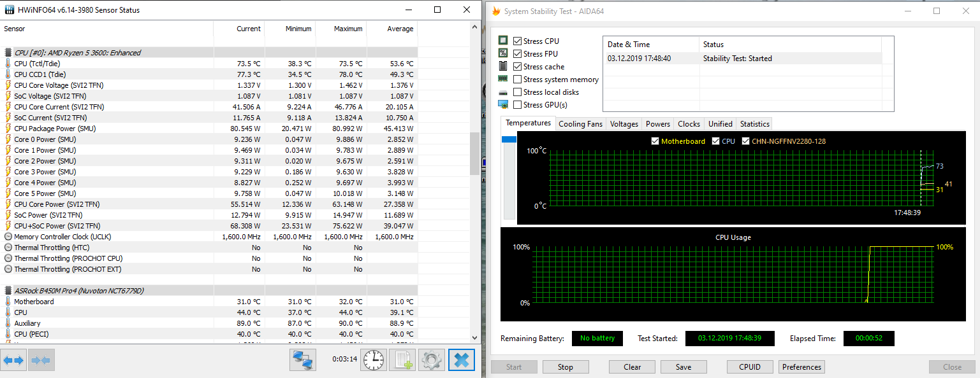
Task: Click thermometer icon beside Motherboard sensor row
Action: [8, 302]
